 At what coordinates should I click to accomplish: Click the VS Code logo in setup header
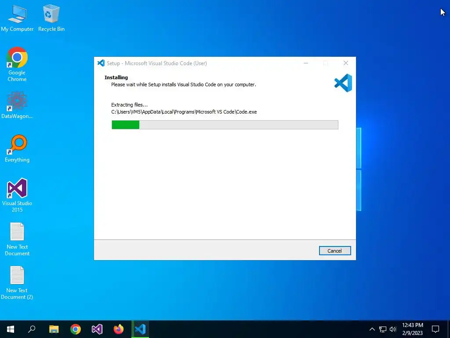pyautogui.click(x=343, y=83)
